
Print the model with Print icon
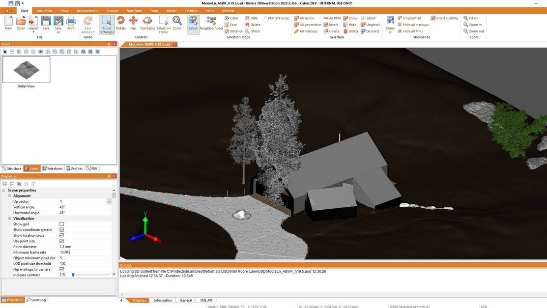pyautogui.click(x=71, y=23)
